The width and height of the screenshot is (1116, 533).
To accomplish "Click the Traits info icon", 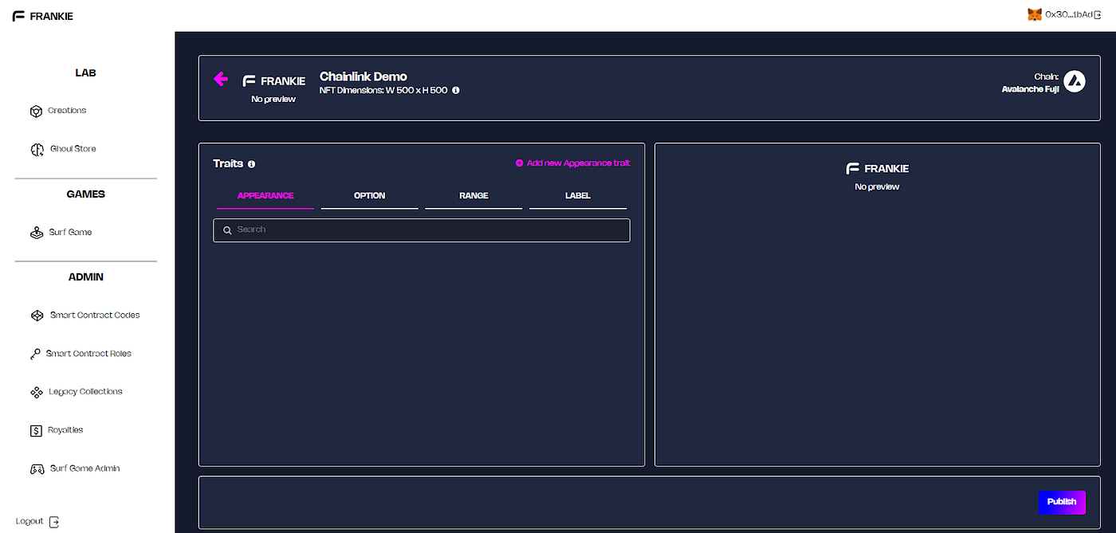I will pos(251,164).
